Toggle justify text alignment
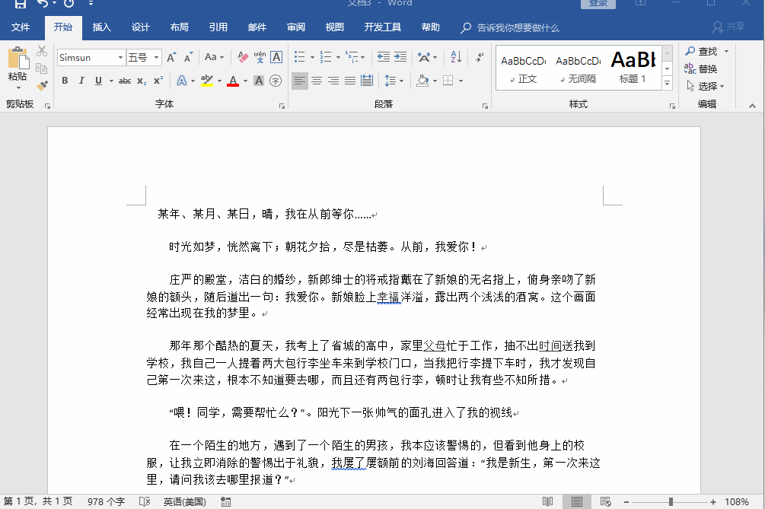This screenshot has height=509, width=765. click(350, 81)
